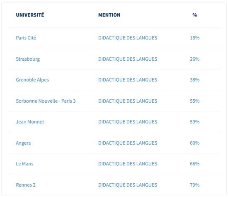228x197 pixels.
Task: Click the UNIVERSITÉ column header
Action: 30,15
